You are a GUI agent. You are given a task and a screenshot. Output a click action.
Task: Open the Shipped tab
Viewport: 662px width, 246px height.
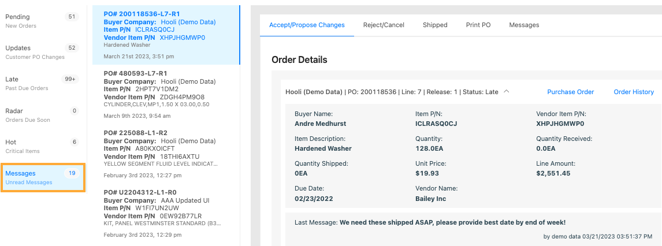point(435,25)
